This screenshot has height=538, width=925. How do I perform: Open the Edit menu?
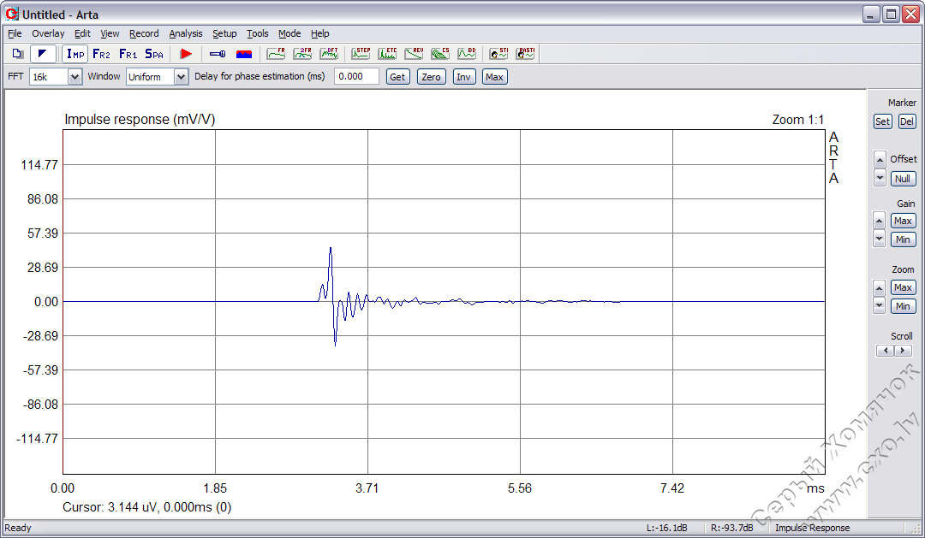[x=82, y=33]
